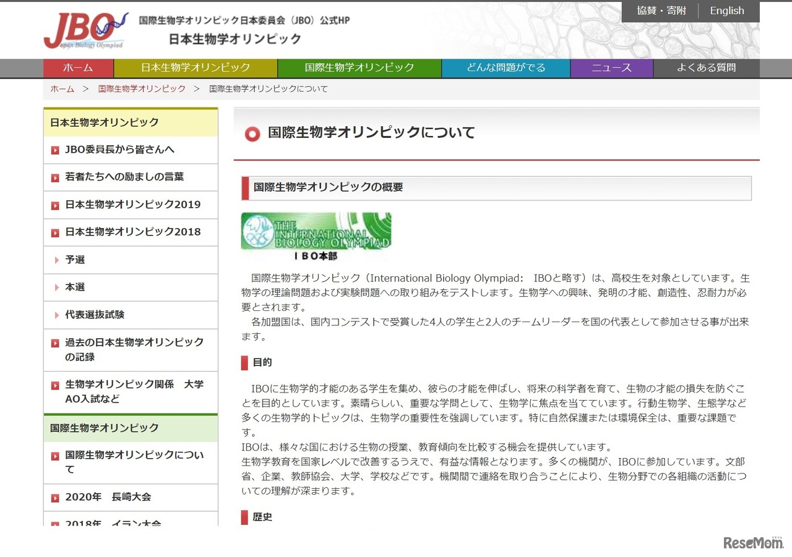The image size is (792, 557).
Task: Switch the site language to English
Action: [726, 11]
